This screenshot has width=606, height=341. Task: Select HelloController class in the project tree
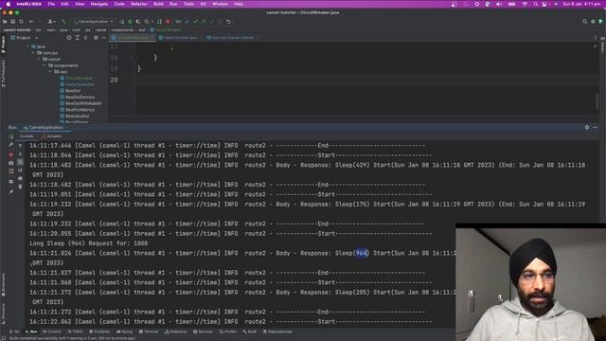click(x=77, y=84)
